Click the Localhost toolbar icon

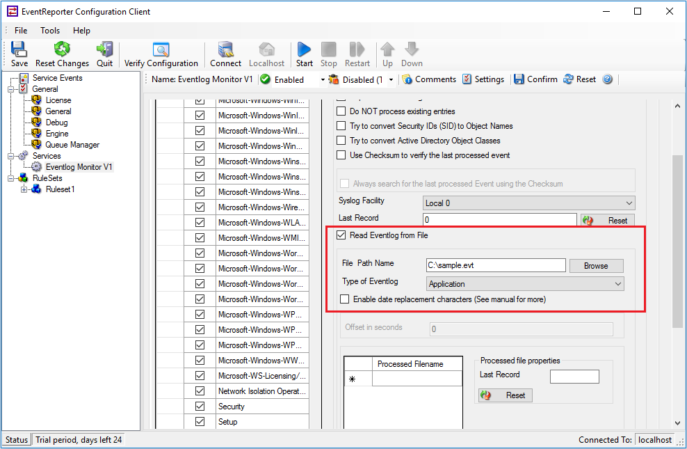click(x=267, y=54)
